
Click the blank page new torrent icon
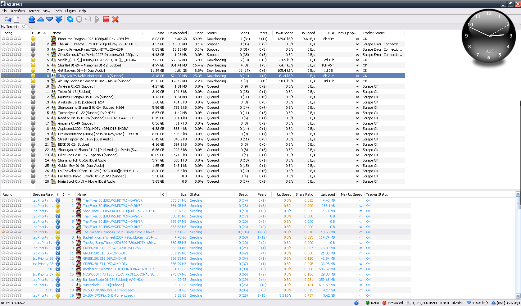pos(17,20)
